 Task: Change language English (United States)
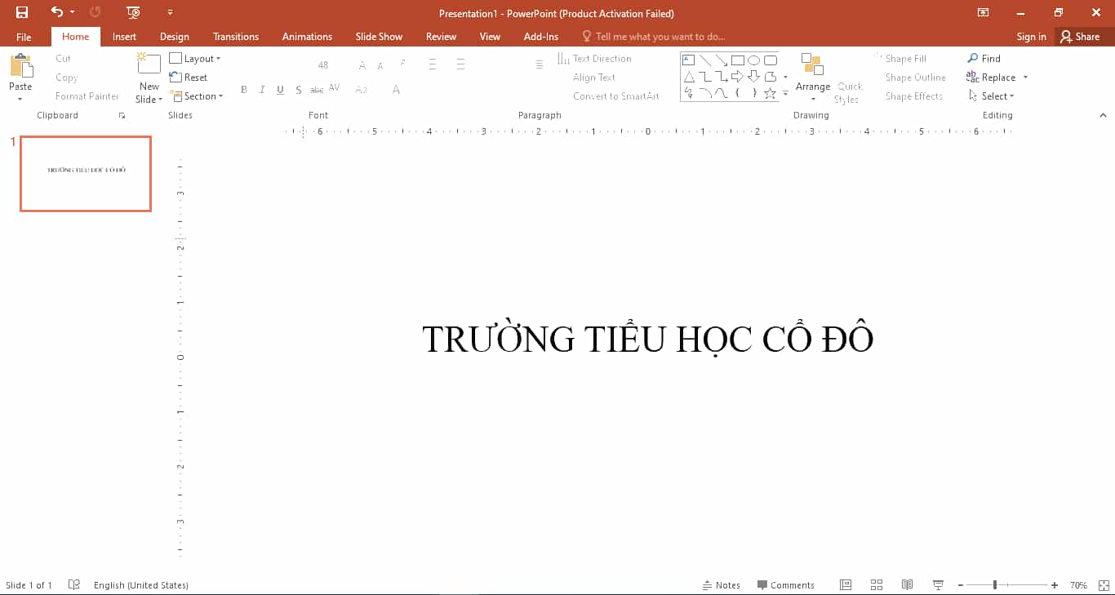(141, 585)
